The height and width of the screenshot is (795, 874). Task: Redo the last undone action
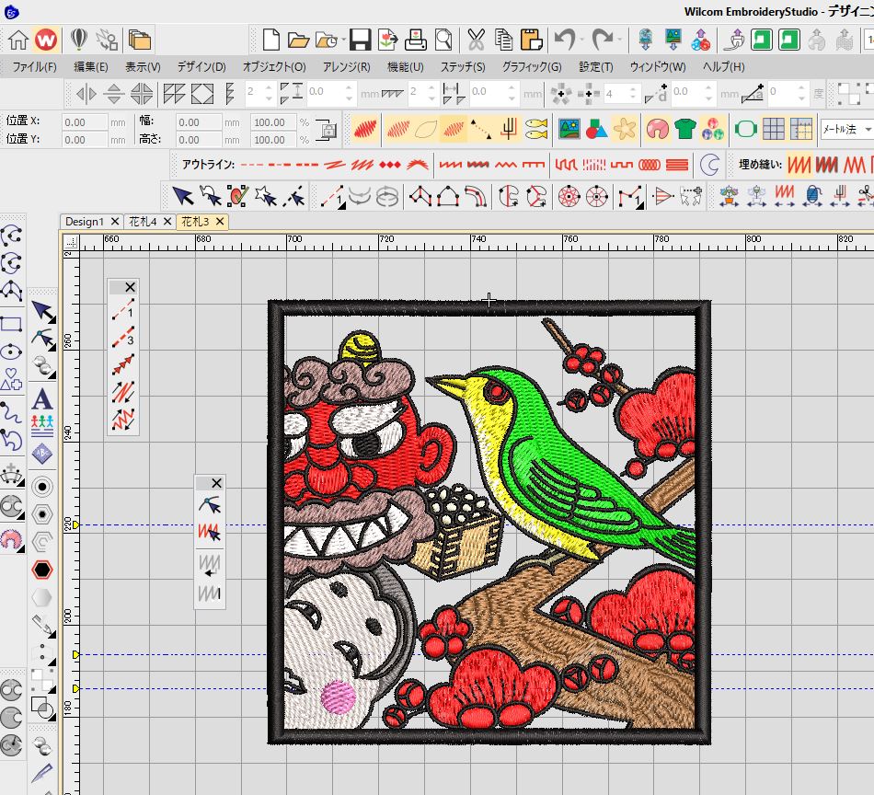click(x=602, y=40)
